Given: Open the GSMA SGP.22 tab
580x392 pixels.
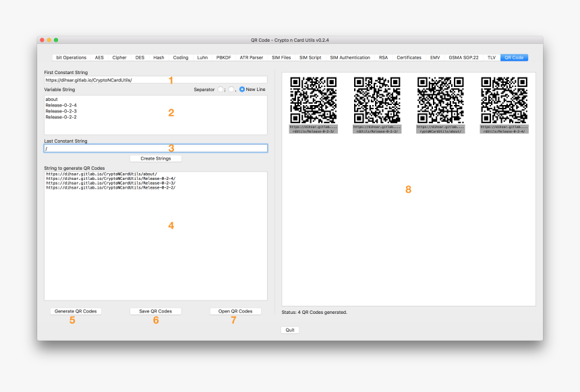Looking at the screenshot, I should tap(463, 58).
